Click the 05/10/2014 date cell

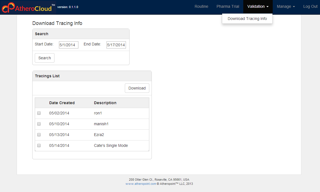click(x=59, y=124)
